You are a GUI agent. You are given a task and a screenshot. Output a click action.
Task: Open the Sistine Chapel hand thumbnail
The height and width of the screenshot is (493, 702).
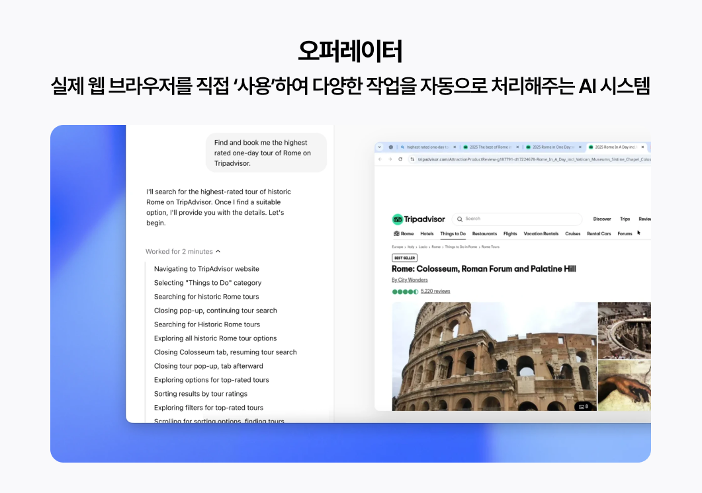pyautogui.click(x=624, y=385)
